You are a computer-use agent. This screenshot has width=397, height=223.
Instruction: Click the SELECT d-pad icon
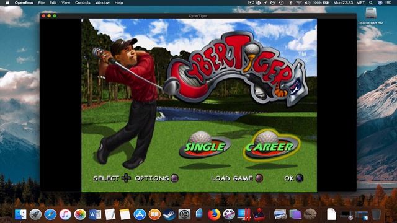[x=126, y=178]
